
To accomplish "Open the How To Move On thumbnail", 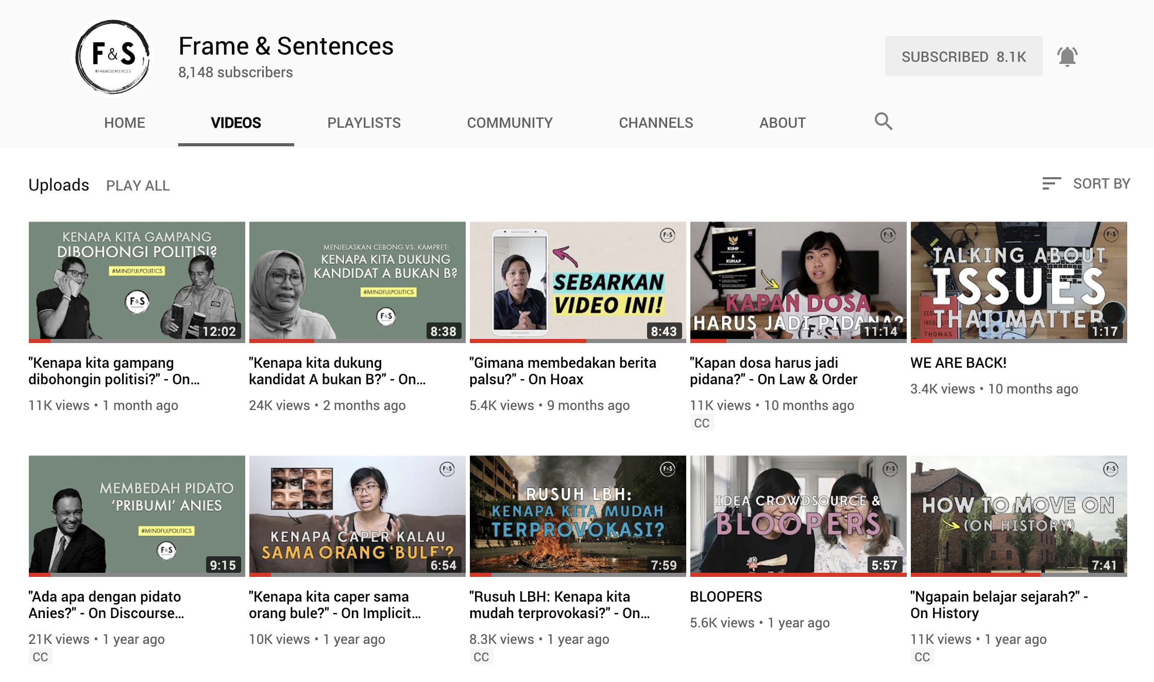I will pos(1019,515).
